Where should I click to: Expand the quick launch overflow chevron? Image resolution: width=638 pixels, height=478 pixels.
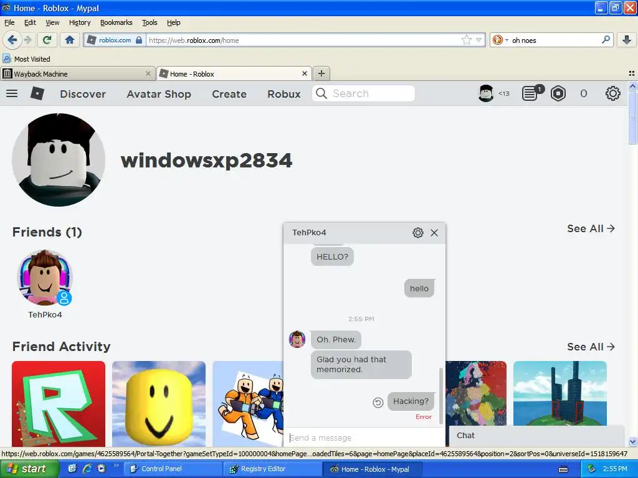[116, 466]
